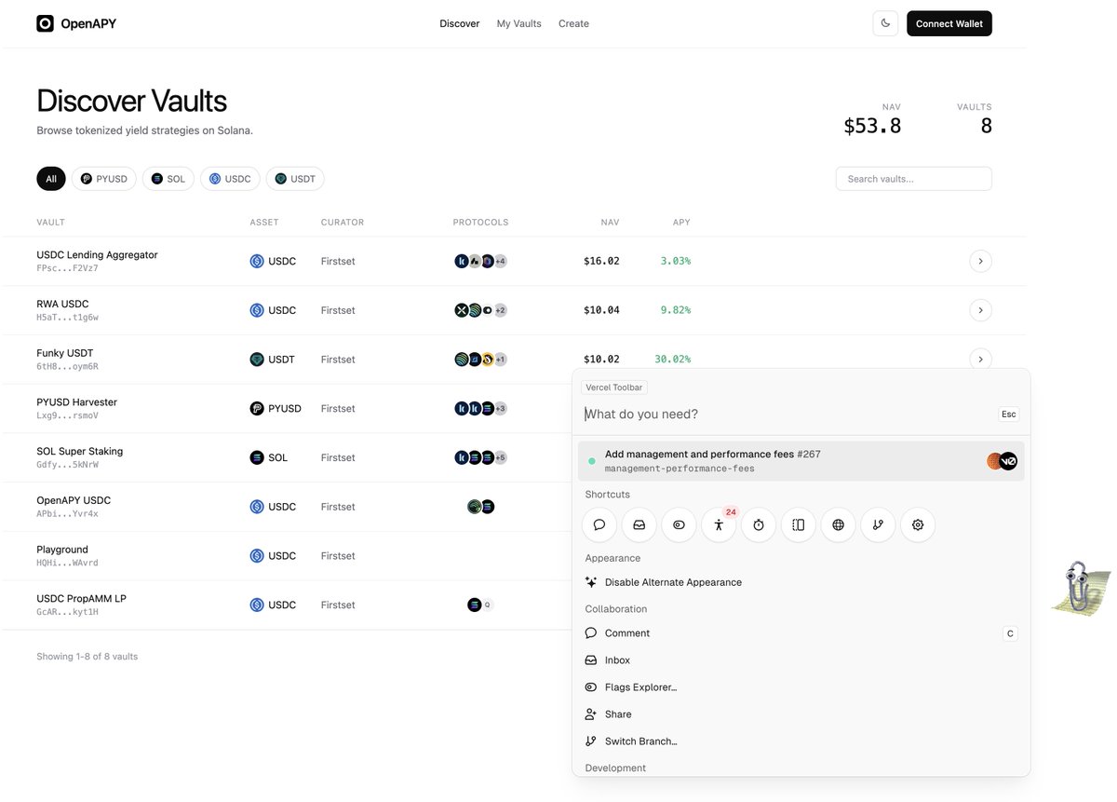This screenshot has width=1117, height=802.
Task: Click +2 protocols badge in RWA USDC row
Action: [500, 310]
